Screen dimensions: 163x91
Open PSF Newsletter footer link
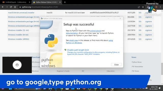[137, 66]
